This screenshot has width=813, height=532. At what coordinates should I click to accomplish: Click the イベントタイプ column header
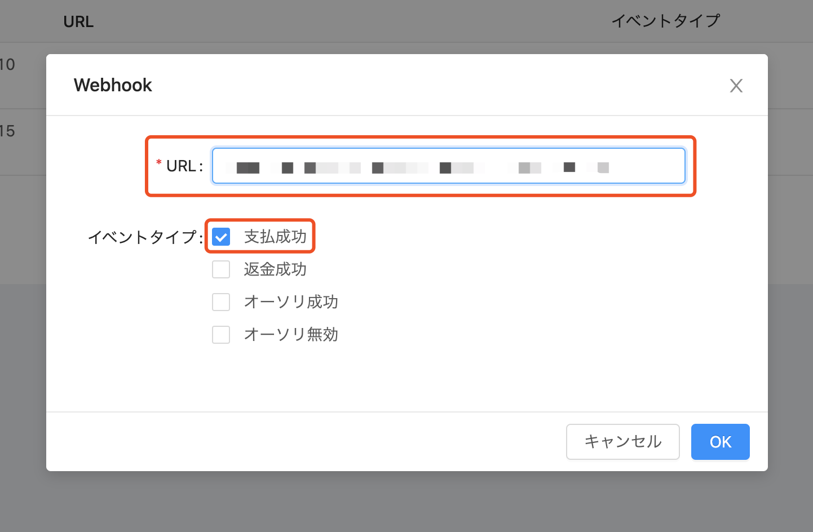click(x=666, y=21)
